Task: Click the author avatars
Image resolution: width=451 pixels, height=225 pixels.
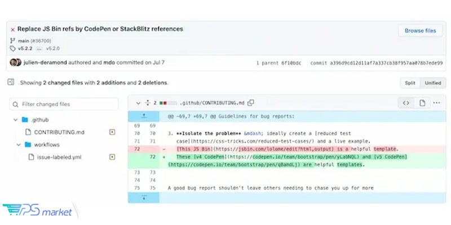Action: [x=16, y=62]
